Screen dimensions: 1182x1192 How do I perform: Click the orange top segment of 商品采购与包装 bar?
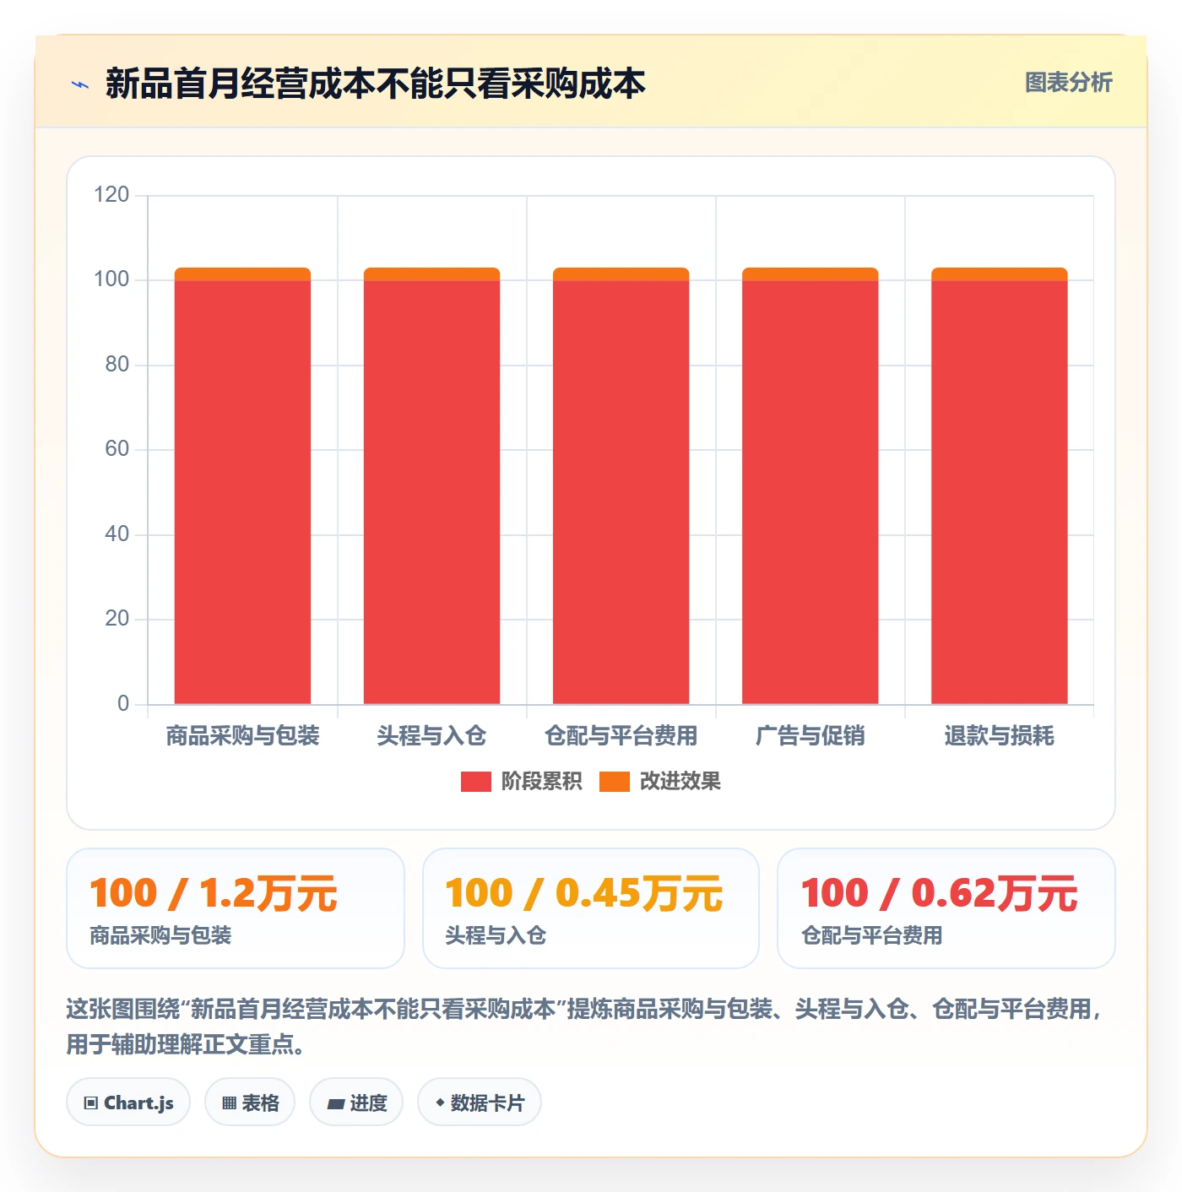[x=242, y=274]
